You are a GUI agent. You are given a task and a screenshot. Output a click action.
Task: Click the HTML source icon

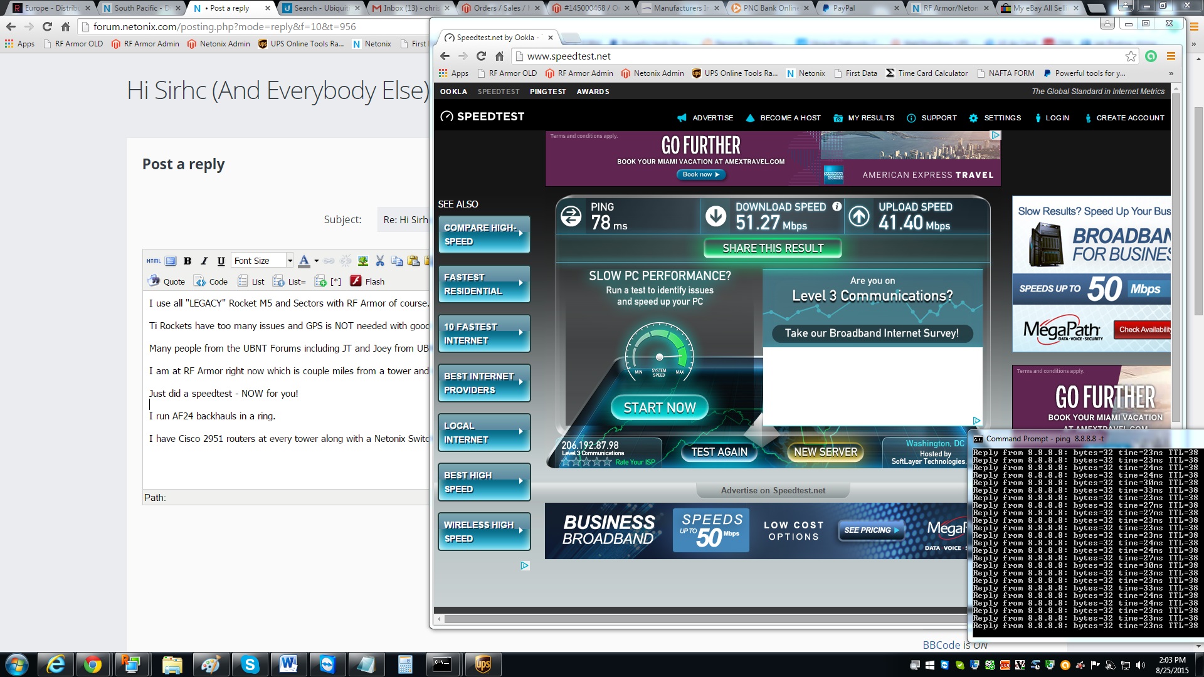[154, 261]
